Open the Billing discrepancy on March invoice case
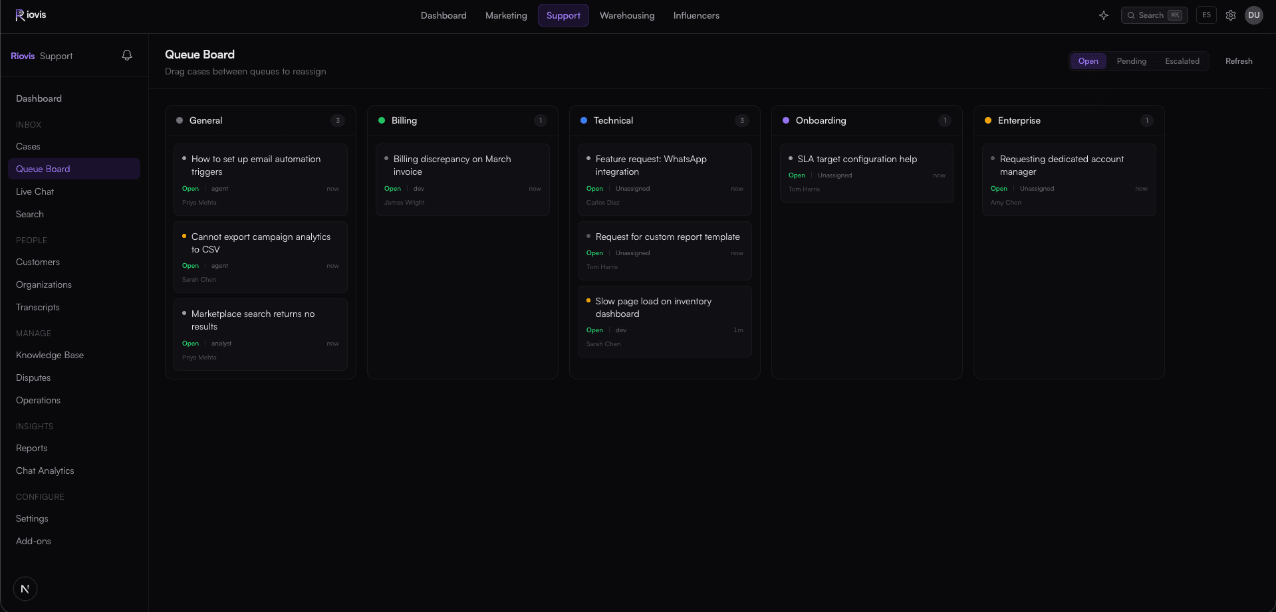This screenshot has width=1276, height=612. 463,180
